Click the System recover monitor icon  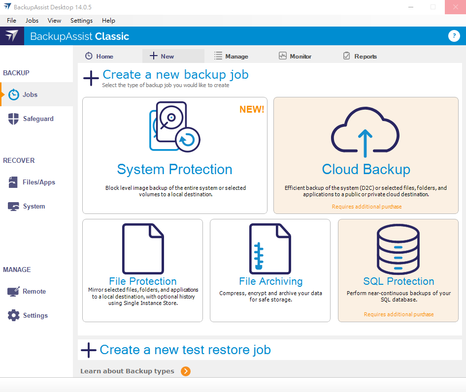point(13,207)
